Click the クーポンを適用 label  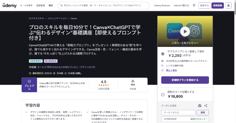coord(169,105)
